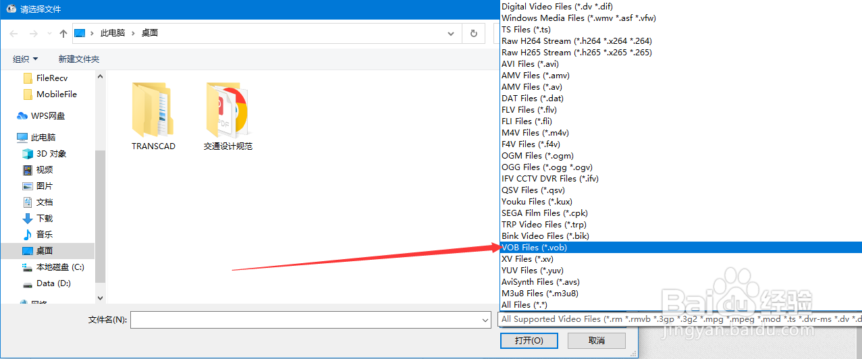Viewport: 862px width, 359px height.
Task: Choose Youku Files (*.kux) filter
Action: 681,201
